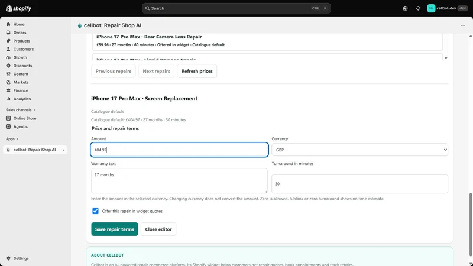This screenshot has height=266, width=473.
Task: Go to Discounts menu item
Action: tap(22, 66)
